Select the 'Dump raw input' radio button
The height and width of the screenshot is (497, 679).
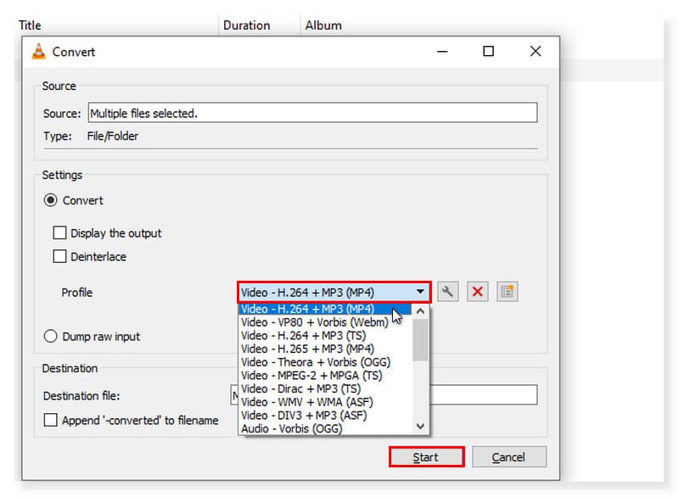point(50,336)
